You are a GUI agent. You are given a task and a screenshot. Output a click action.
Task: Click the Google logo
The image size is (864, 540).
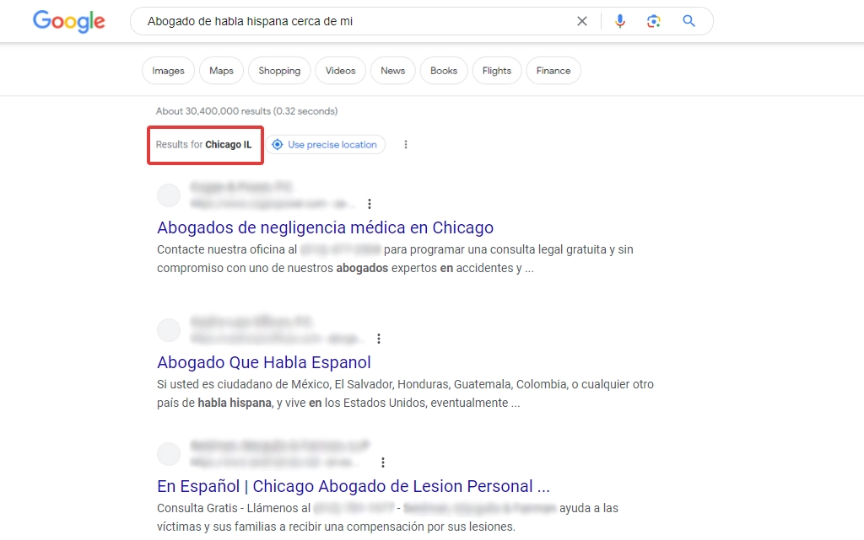(x=69, y=21)
